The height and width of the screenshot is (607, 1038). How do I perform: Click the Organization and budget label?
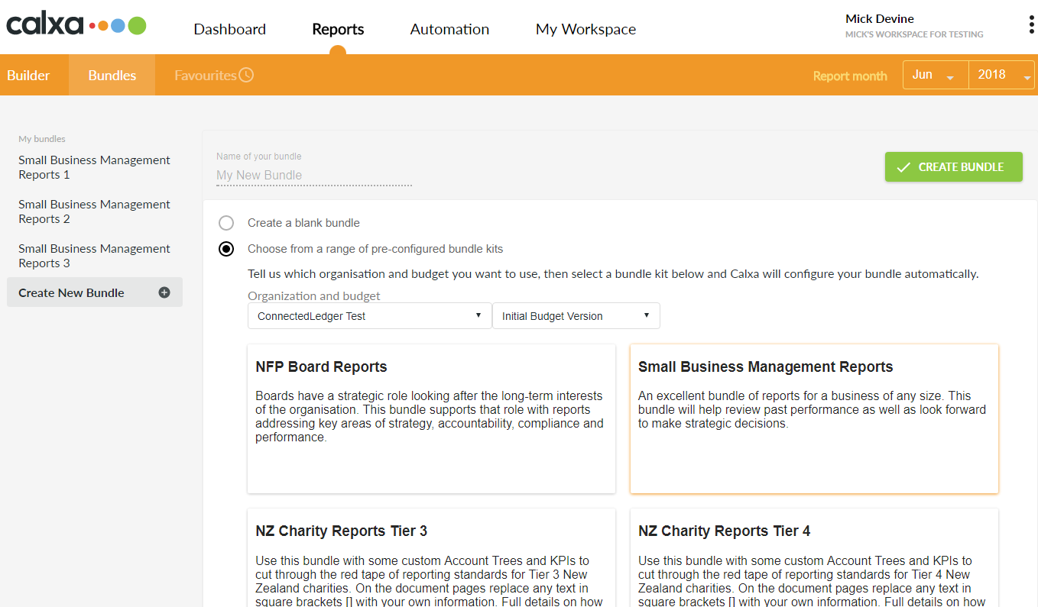coord(314,295)
